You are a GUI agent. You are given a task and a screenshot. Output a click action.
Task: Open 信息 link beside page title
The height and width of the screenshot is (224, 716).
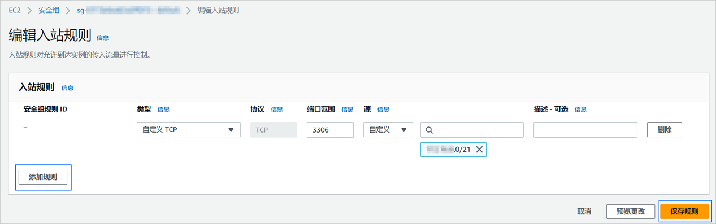(103, 38)
